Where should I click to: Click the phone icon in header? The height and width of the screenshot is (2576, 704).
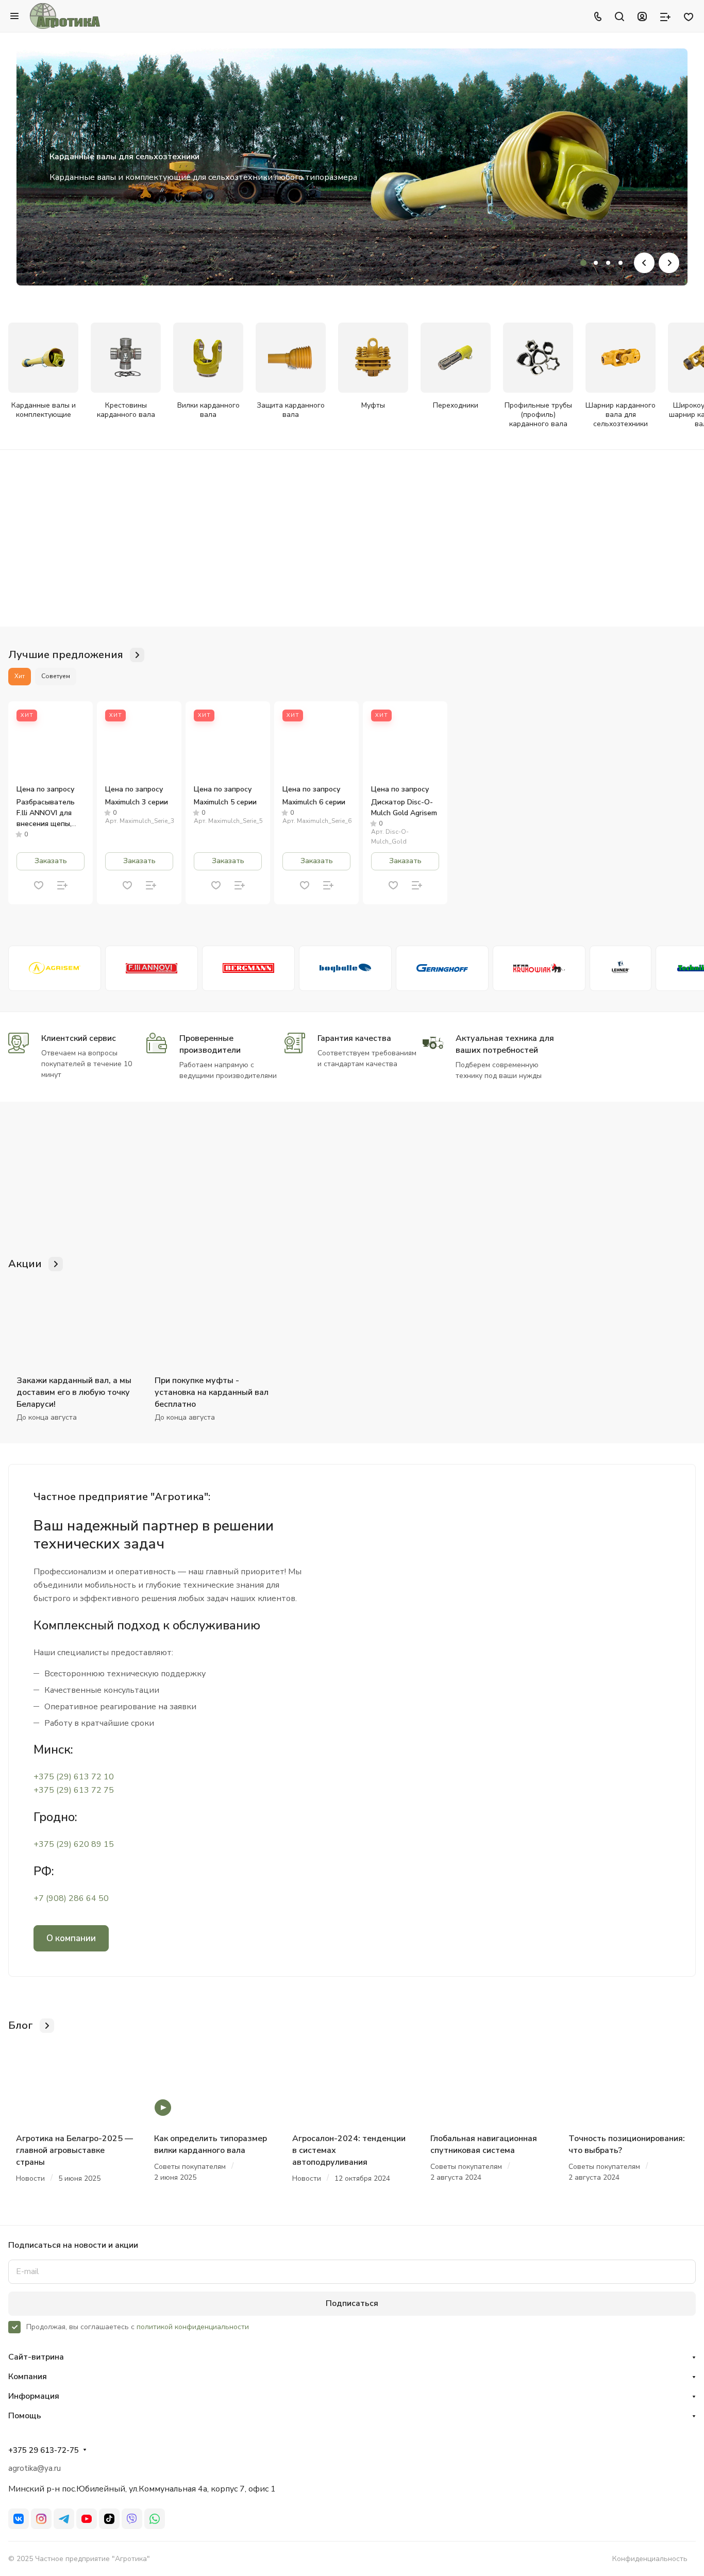(597, 16)
